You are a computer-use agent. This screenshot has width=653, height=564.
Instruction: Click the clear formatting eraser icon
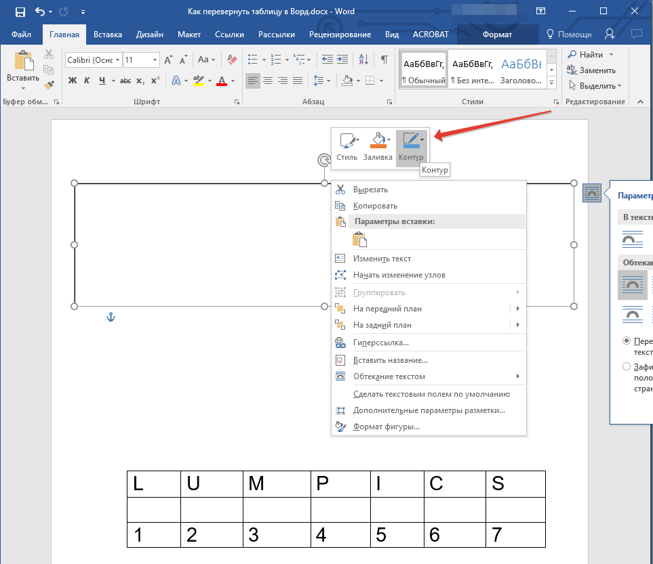(233, 60)
